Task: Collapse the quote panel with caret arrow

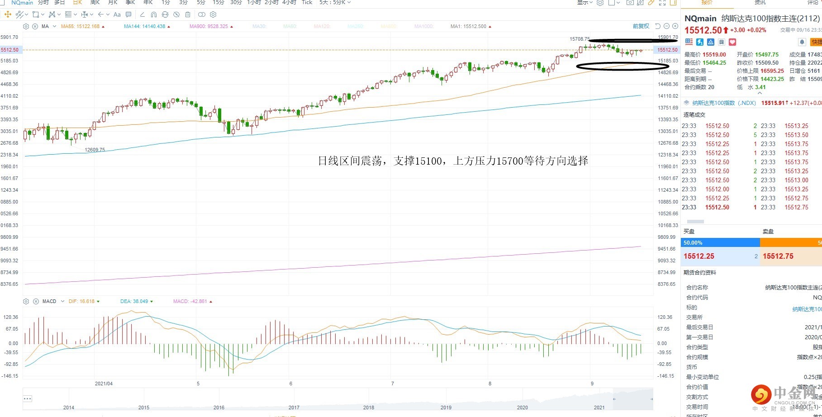Action: pyautogui.click(x=760, y=93)
